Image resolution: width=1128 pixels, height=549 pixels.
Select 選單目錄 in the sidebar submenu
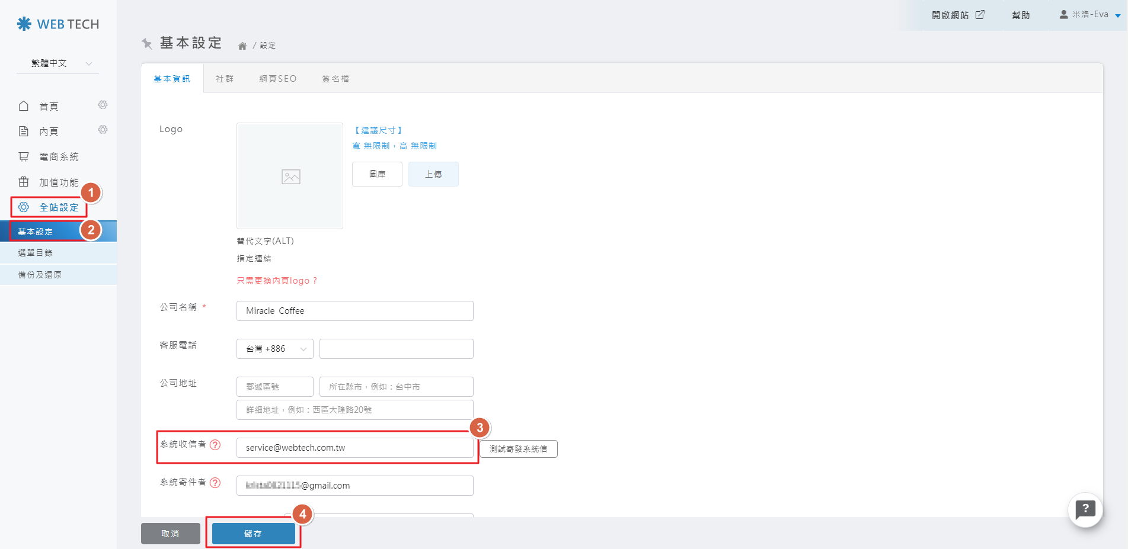[x=36, y=253]
